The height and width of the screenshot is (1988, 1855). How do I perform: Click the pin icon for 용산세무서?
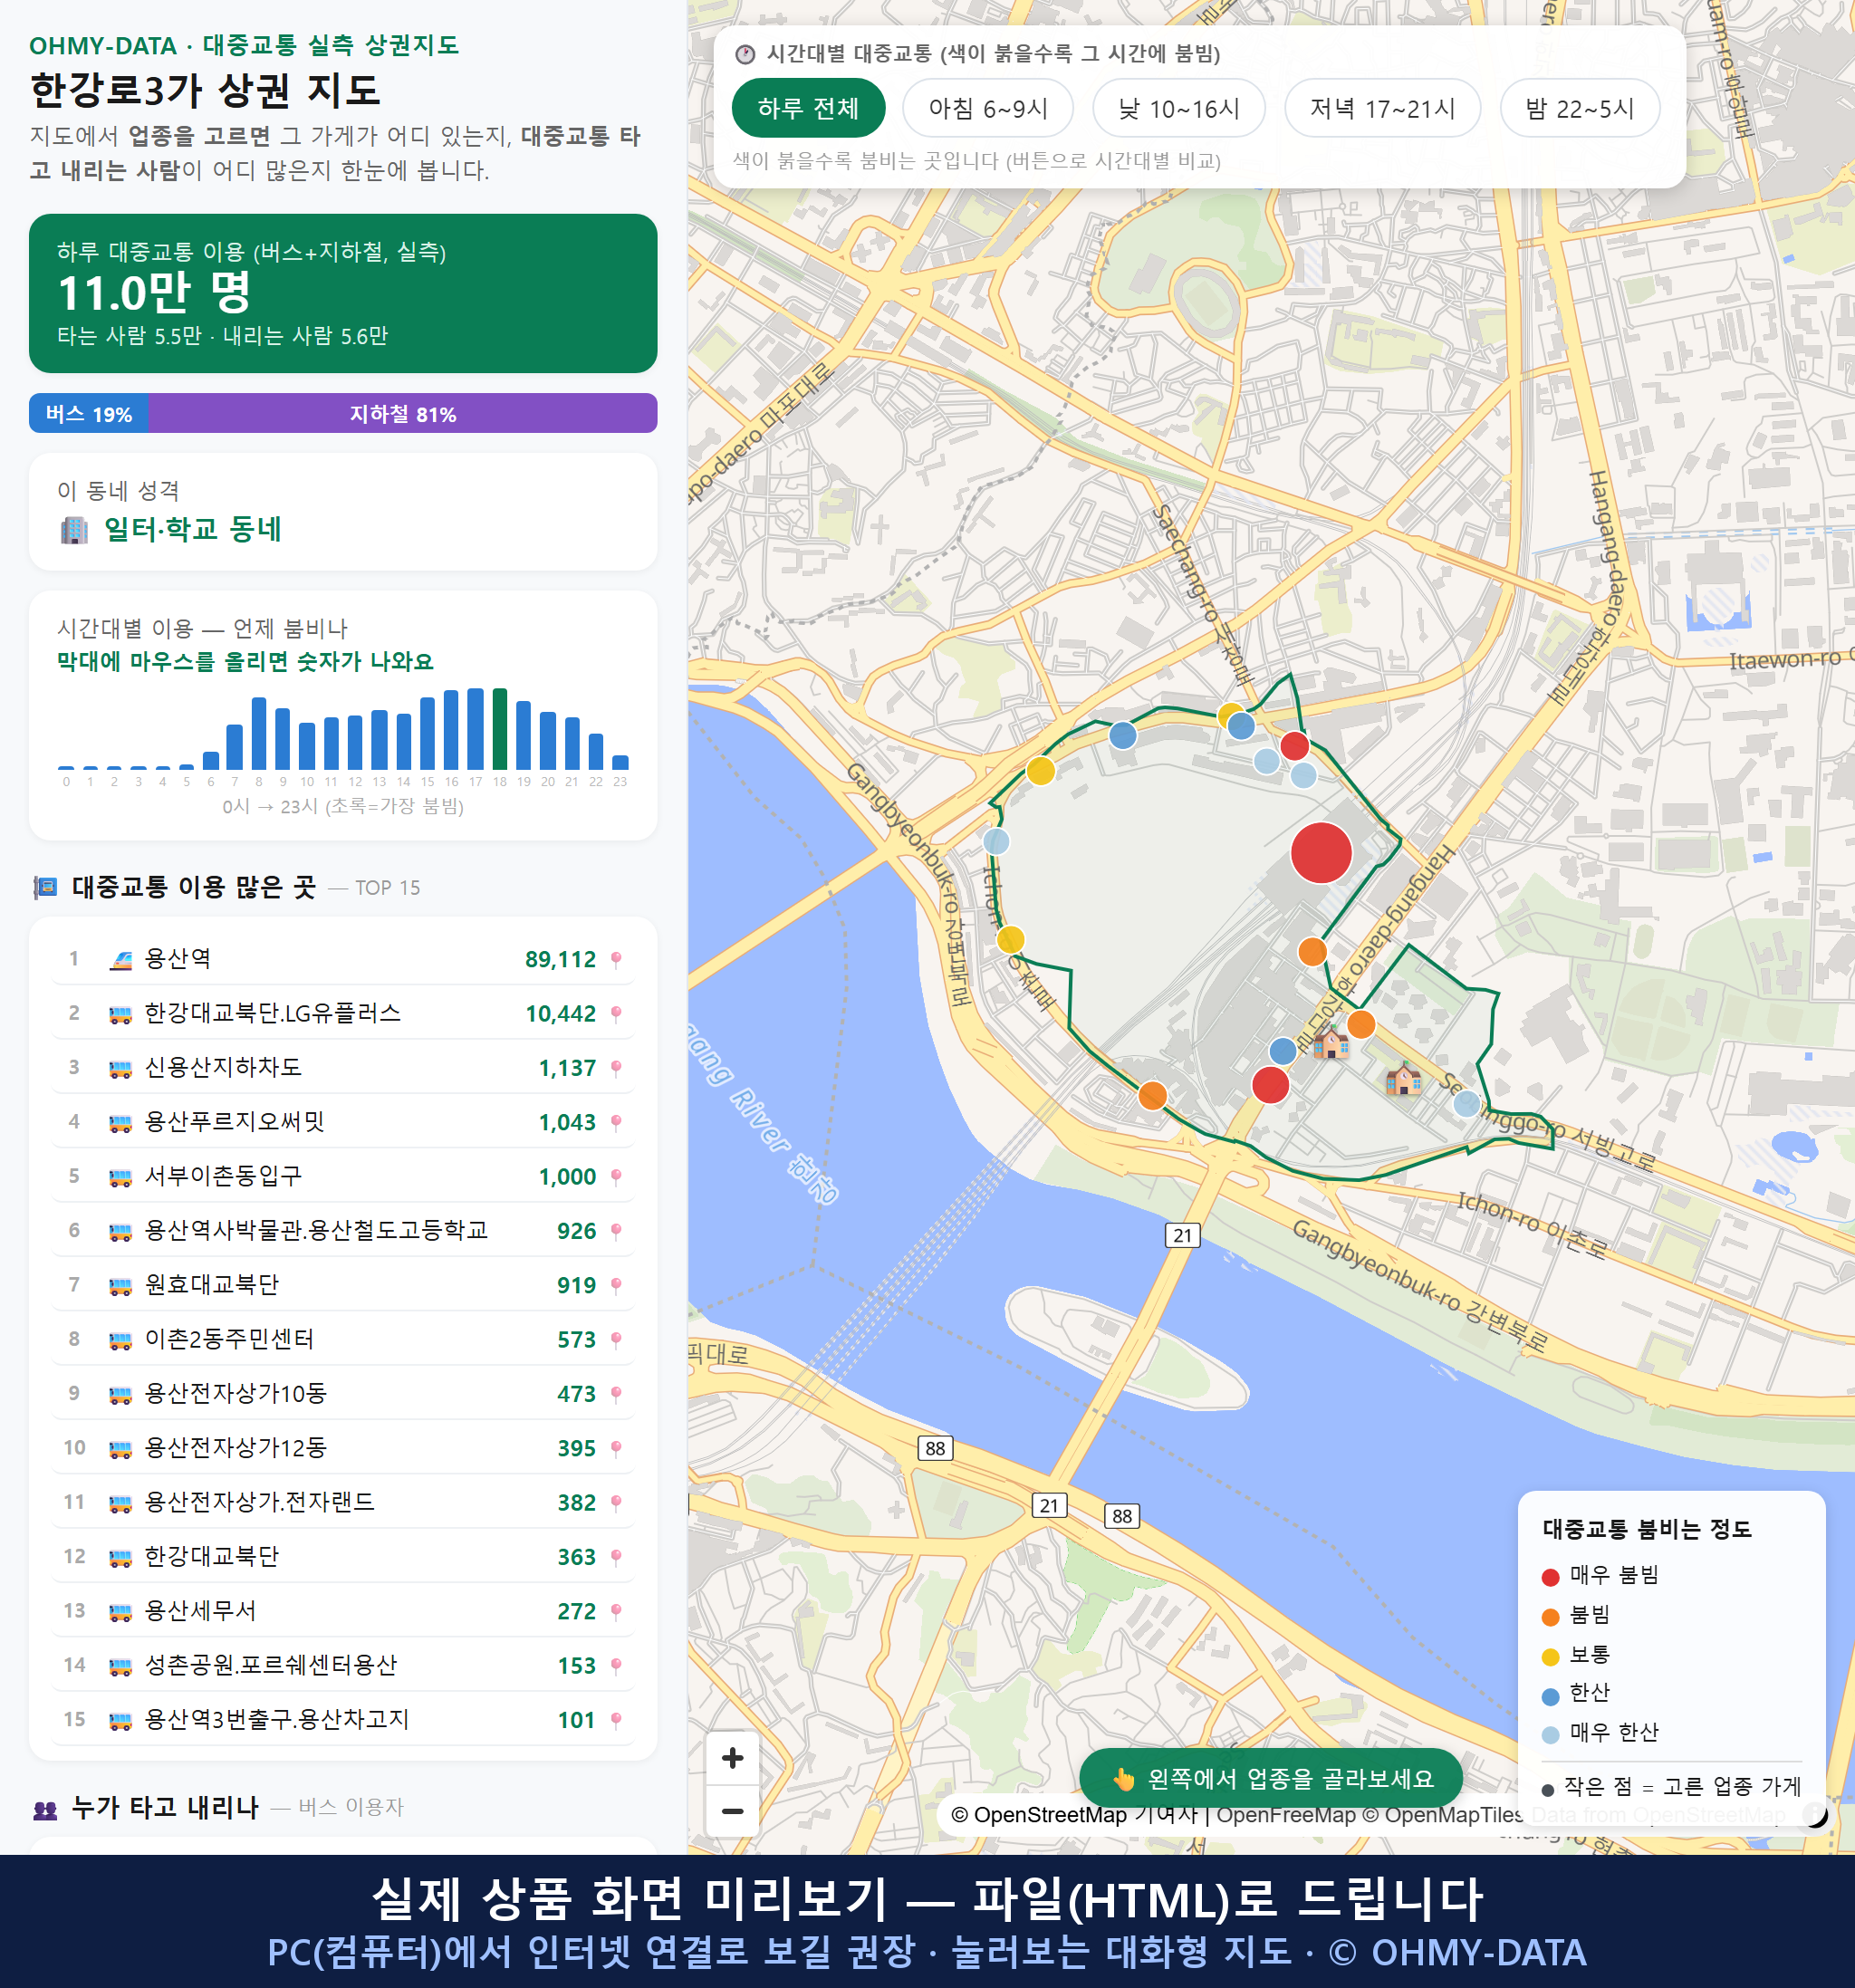click(616, 1611)
